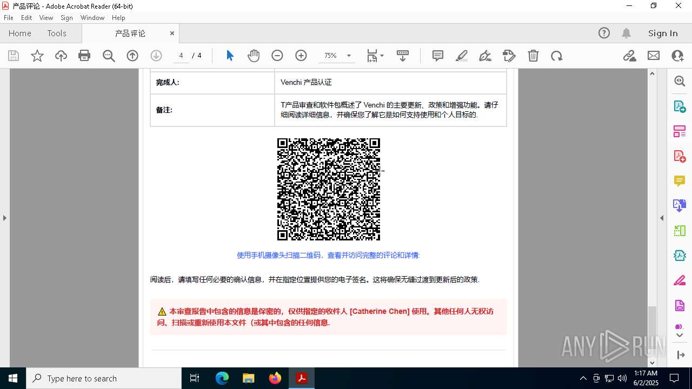
Task: Open Create PDF in right panel
Action: 680,156
